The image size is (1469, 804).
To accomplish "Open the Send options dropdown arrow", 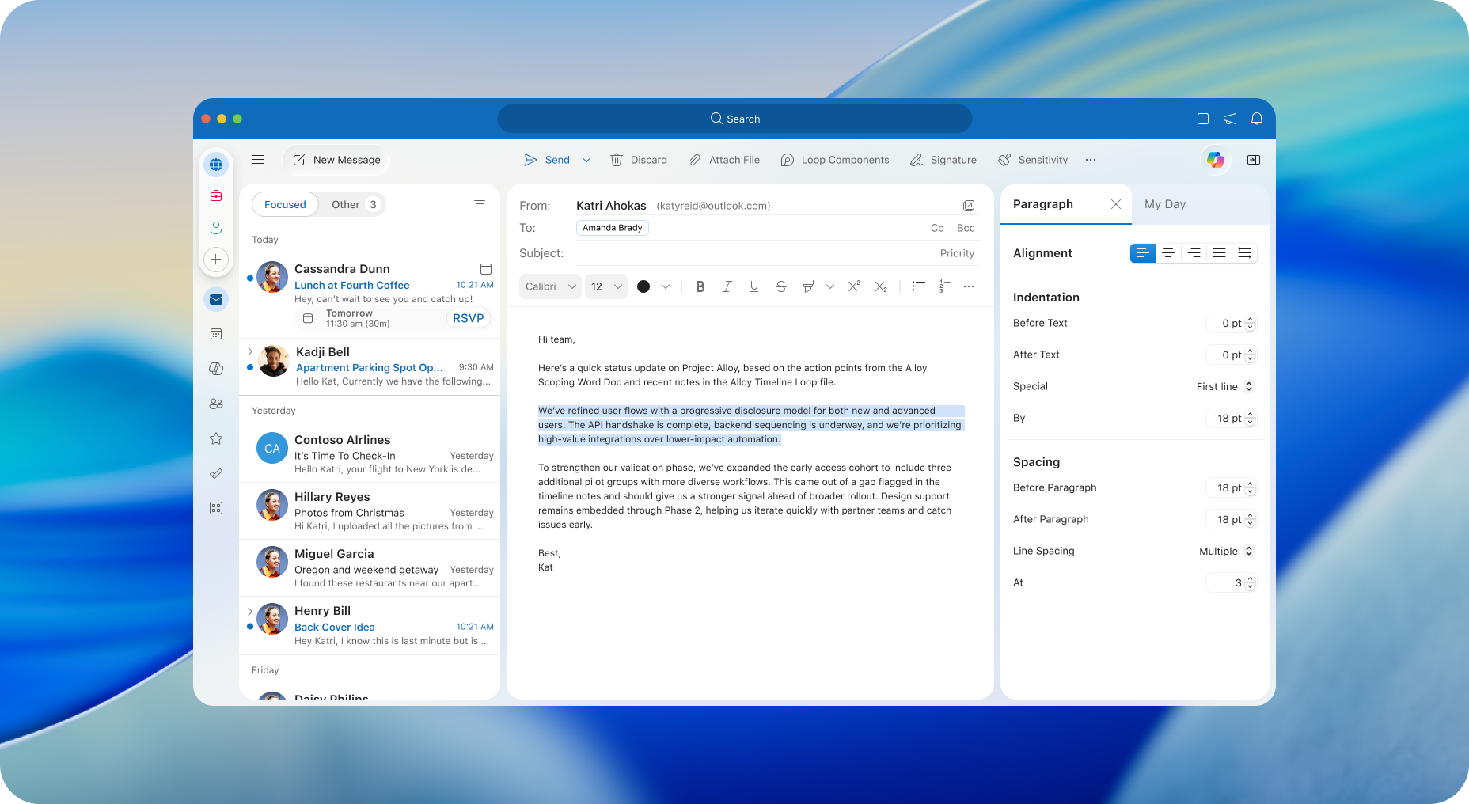I will (x=586, y=160).
